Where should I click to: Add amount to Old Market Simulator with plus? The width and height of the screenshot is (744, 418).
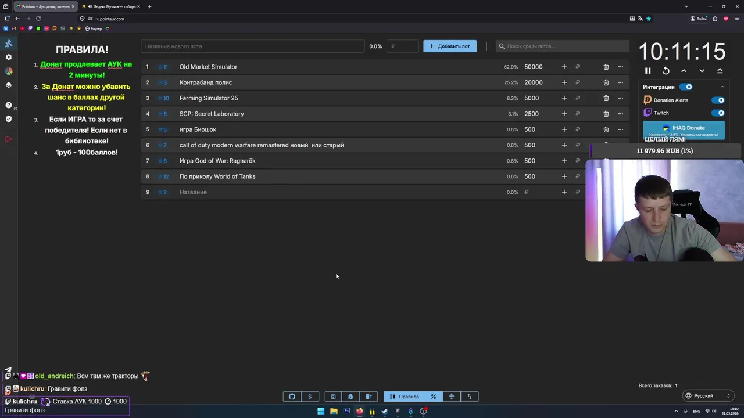[x=564, y=67]
